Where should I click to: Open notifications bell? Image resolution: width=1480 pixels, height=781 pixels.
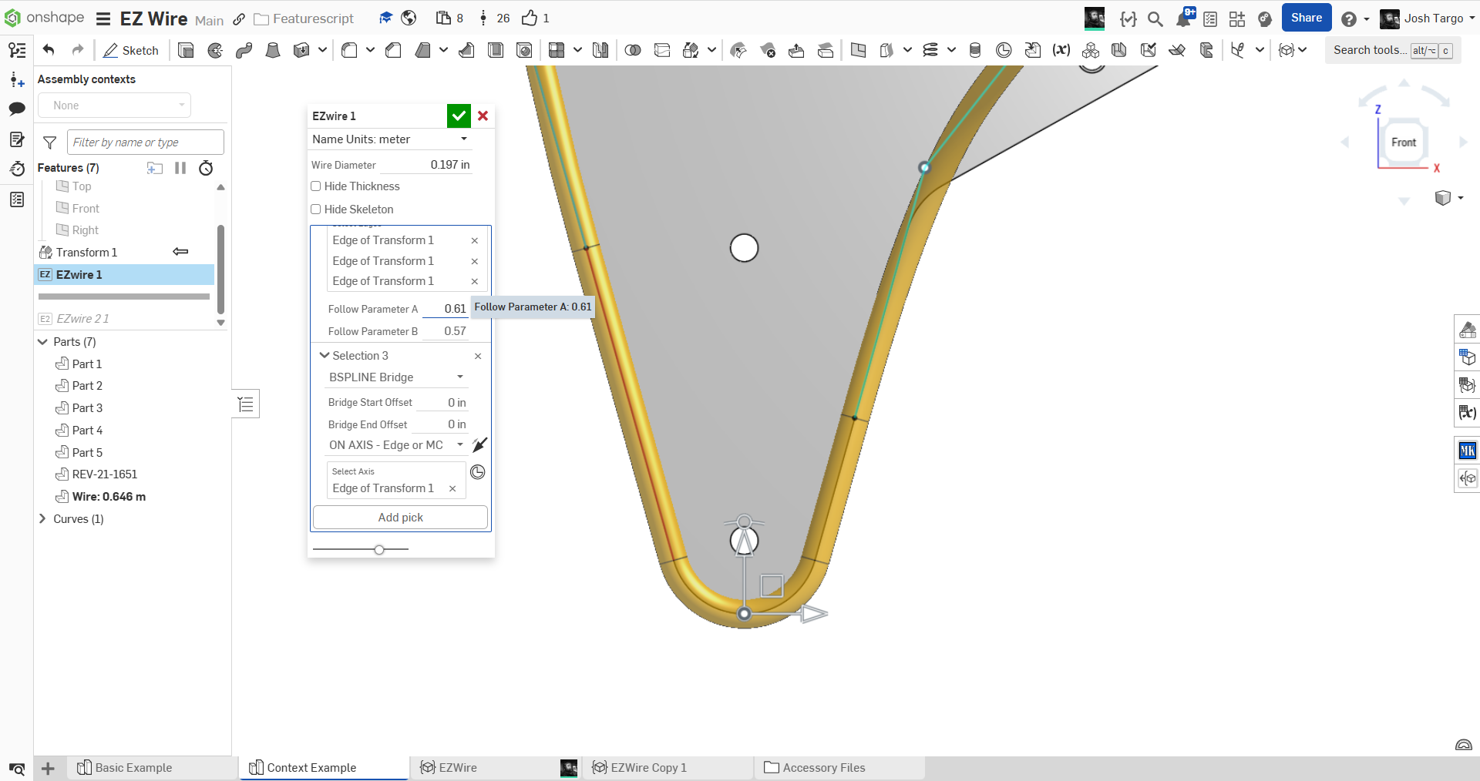[x=1183, y=18]
